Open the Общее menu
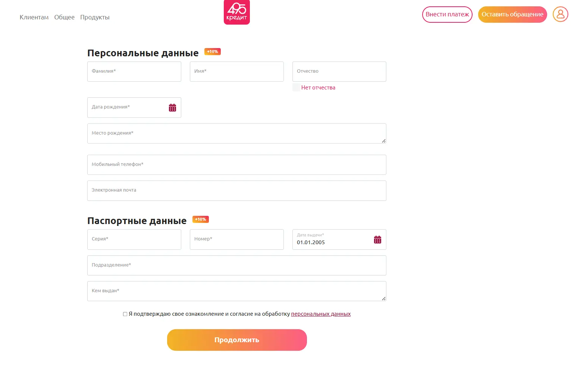 [x=65, y=17]
